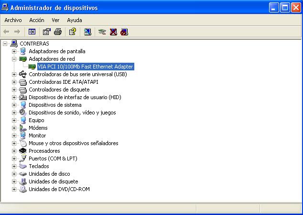Open the Acción menu
Image resolution: width=303 pixels, height=215 pixels.
pos(37,20)
